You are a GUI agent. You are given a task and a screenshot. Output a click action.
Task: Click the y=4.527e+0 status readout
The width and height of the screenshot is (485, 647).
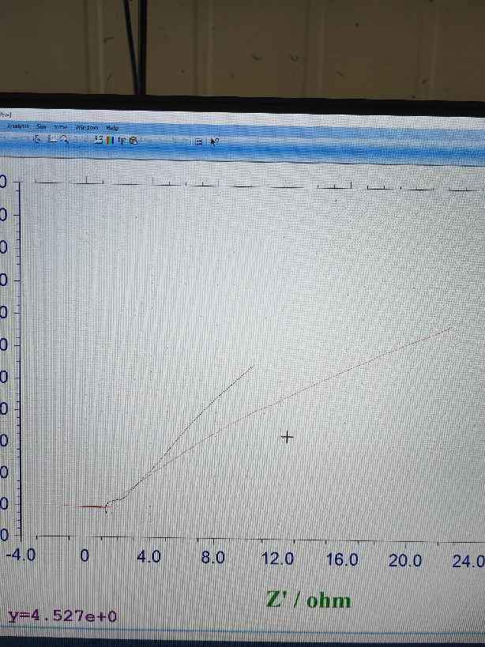[x=62, y=616]
